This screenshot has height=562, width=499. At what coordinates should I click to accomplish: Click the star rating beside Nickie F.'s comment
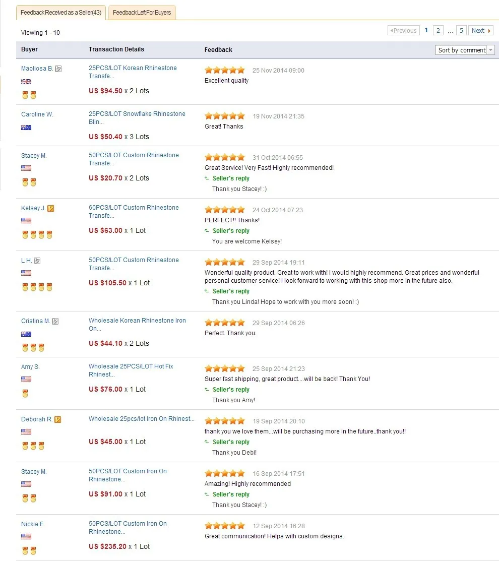(224, 525)
